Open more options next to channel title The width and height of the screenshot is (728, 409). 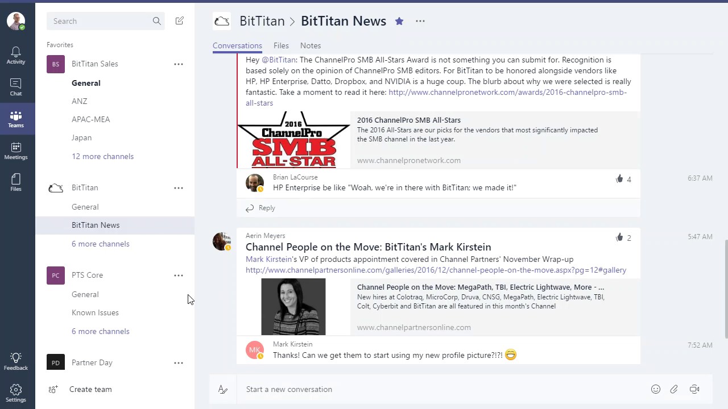(420, 21)
